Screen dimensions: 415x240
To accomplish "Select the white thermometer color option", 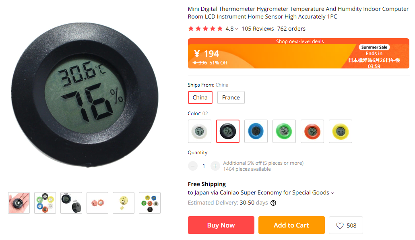I will coord(200,131).
